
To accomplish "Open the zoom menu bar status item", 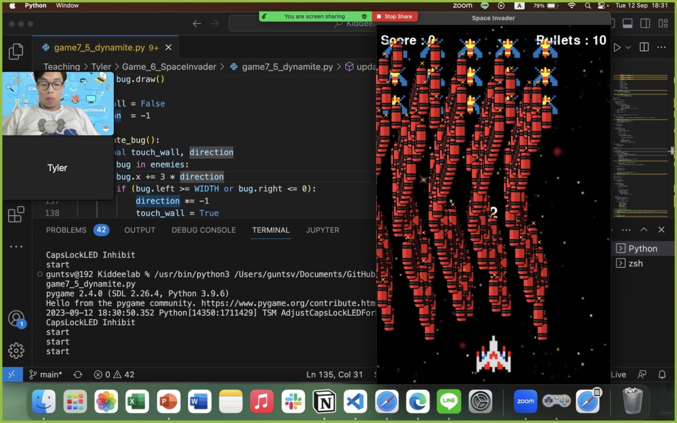I will [x=463, y=5].
